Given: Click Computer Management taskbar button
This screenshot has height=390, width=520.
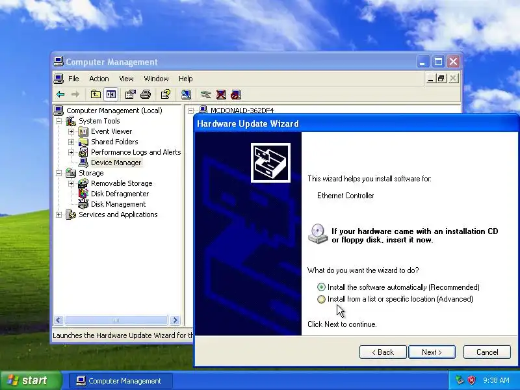Looking at the screenshot, I should click(x=121, y=381).
